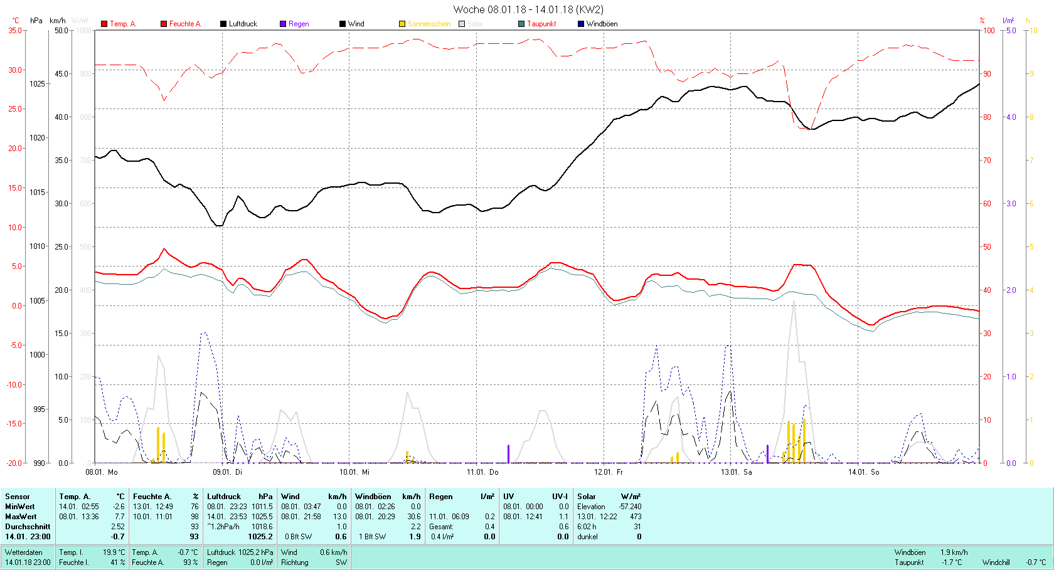Click the l/m² axis unit label at top right
The width and height of the screenshot is (1054, 570).
tap(1008, 21)
